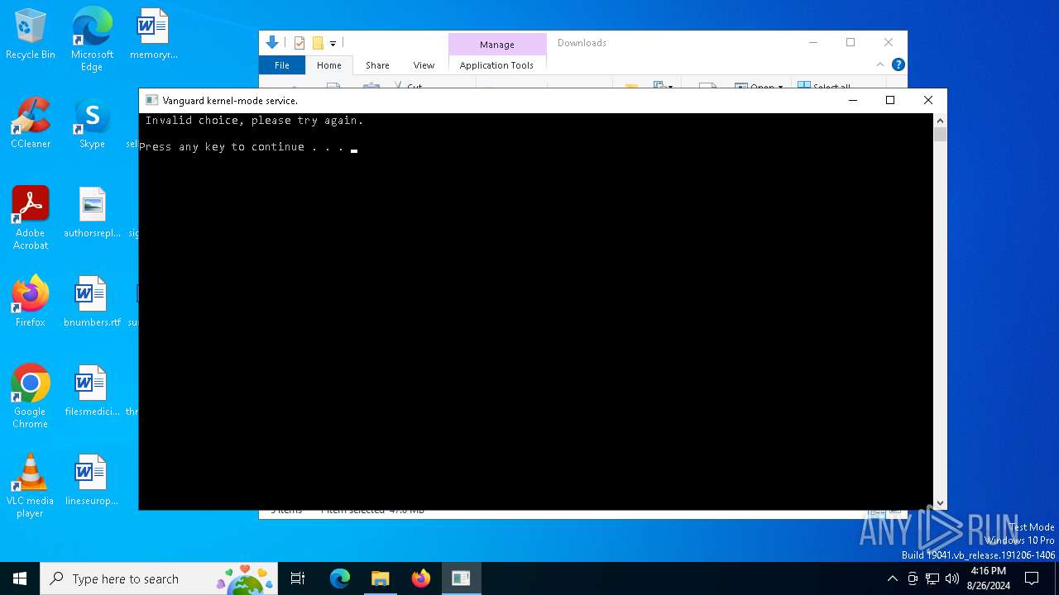The image size is (1059, 595).
Task: Open the Application Tools ribbon tab
Action: [x=496, y=65]
